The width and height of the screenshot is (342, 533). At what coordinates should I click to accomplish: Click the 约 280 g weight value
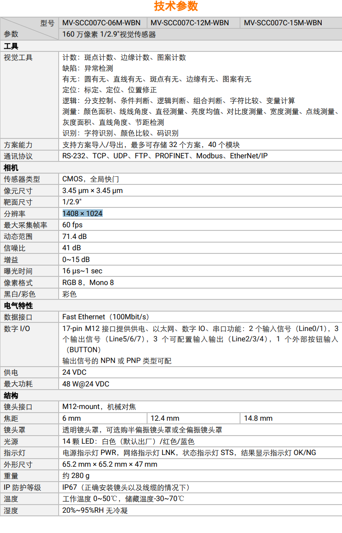point(76,476)
